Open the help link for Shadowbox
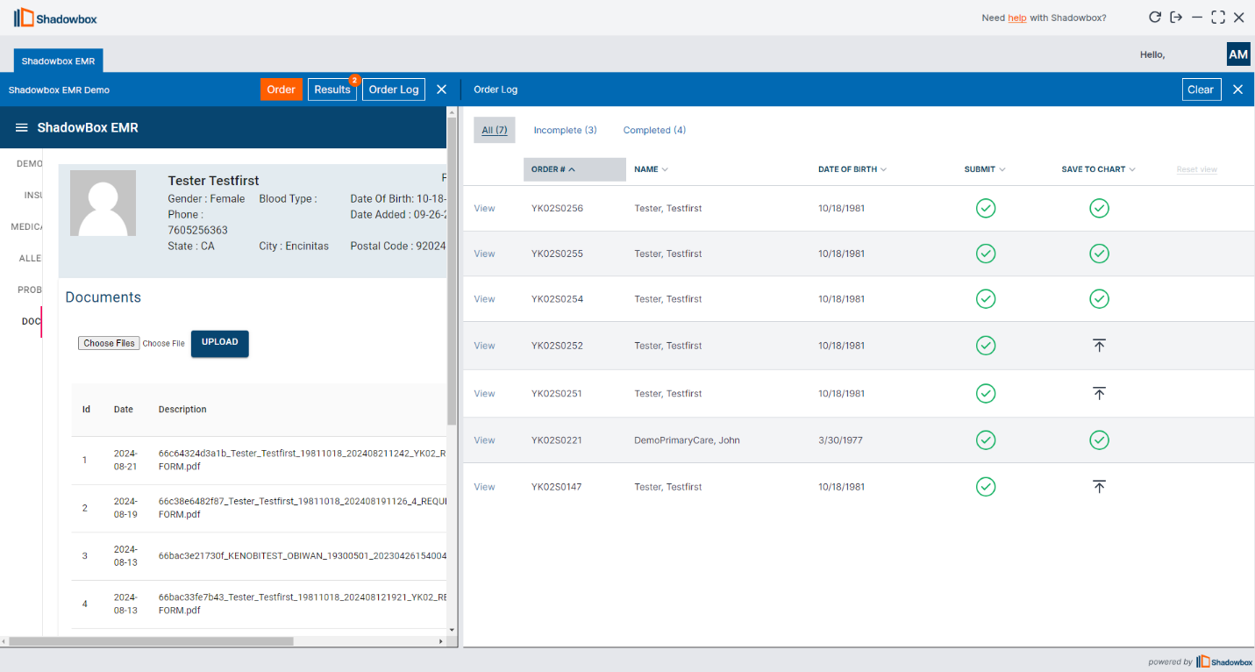1255x672 pixels. [x=1017, y=18]
